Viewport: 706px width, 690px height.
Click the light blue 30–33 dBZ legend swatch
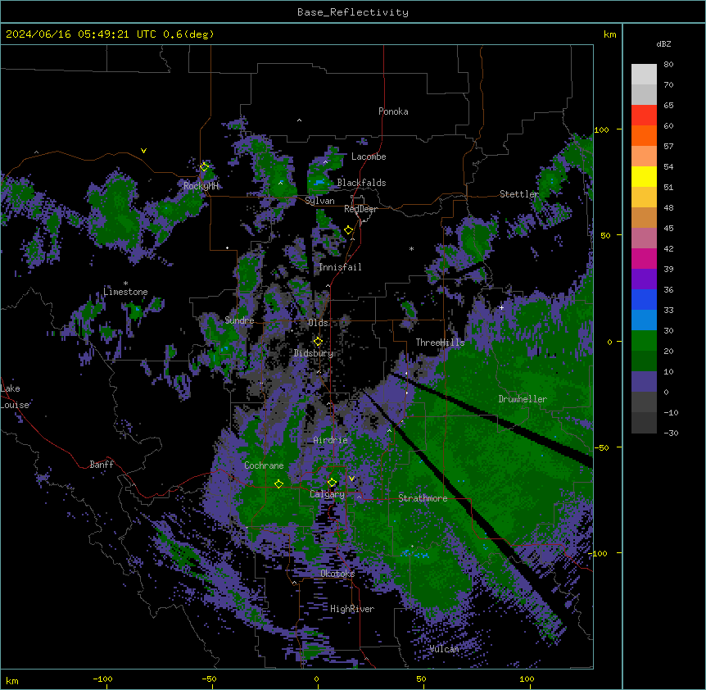click(x=644, y=320)
